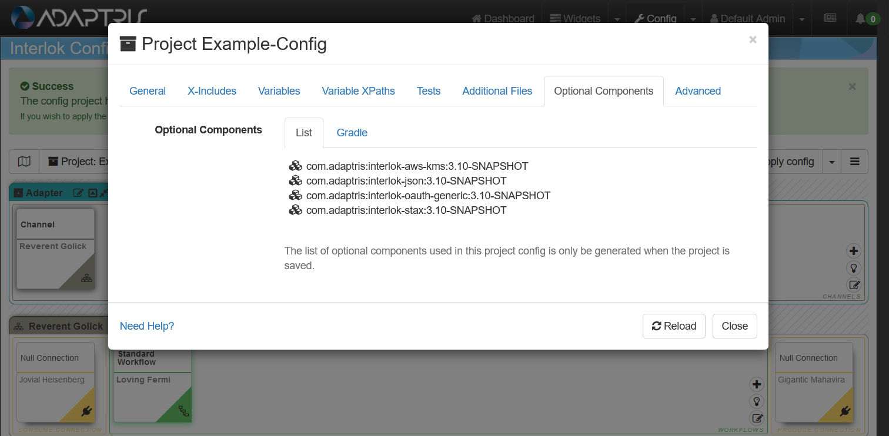Open the apply config dropdown caret
Viewport: 889px width, 436px height.
(831, 162)
